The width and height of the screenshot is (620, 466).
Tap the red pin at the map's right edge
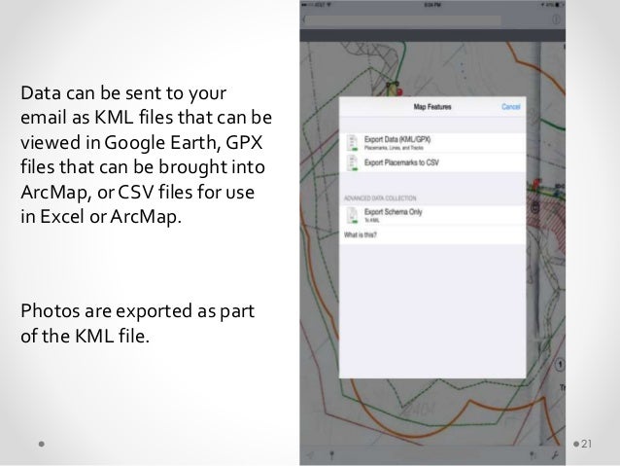point(536,183)
